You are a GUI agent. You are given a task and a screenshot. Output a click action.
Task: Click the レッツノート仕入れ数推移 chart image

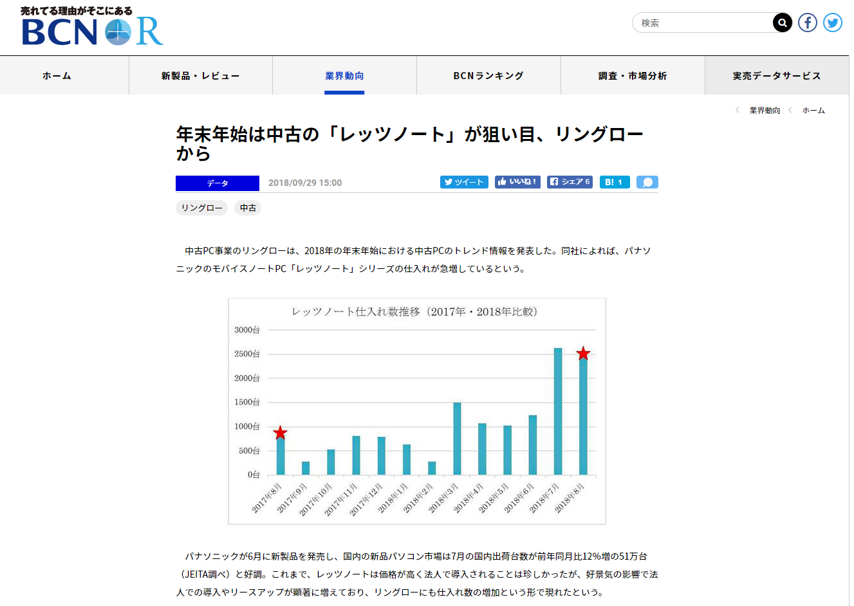(417, 411)
